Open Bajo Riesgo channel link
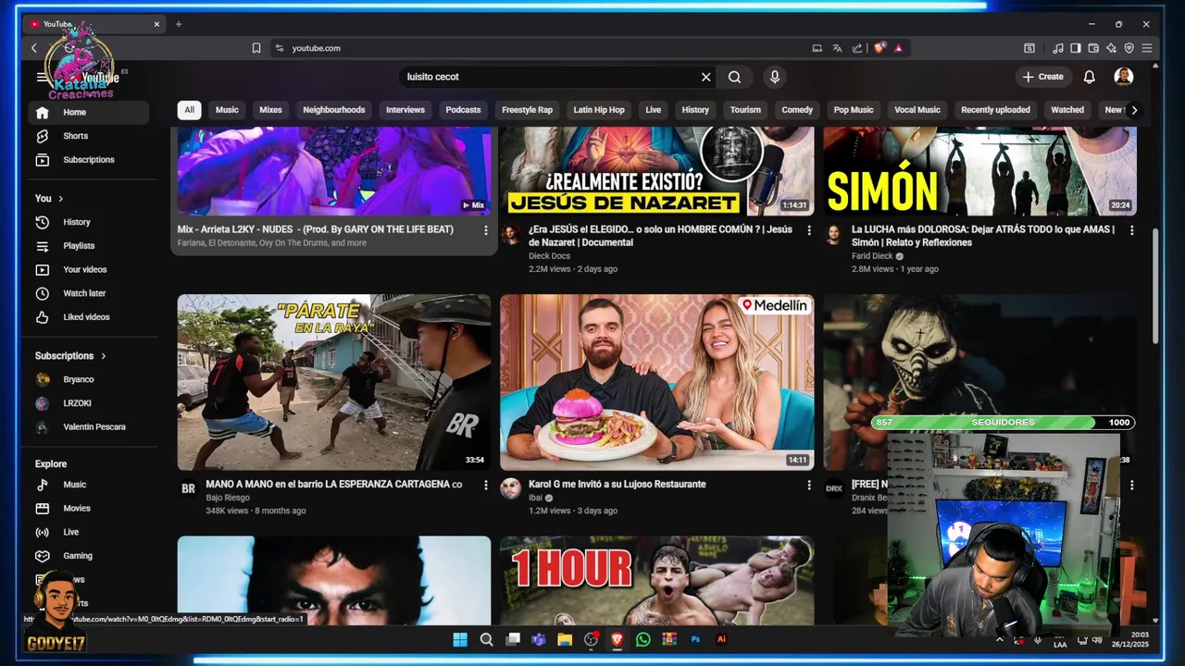This screenshot has width=1185, height=666. coord(228,498)
